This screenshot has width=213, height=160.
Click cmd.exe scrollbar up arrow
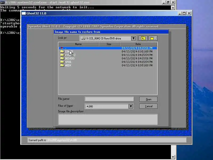(x=173, y=8)
